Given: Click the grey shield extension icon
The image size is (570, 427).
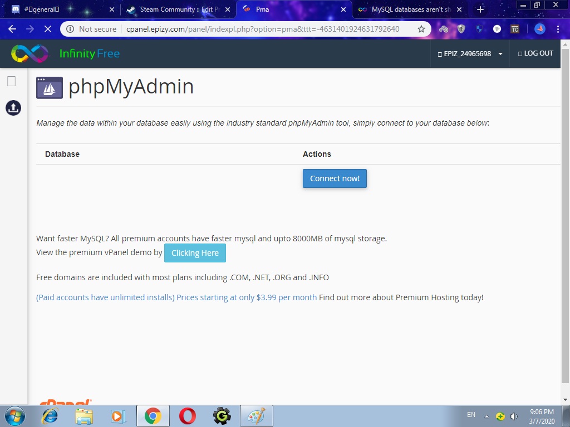Looking at the screenshot, I should pos(461,29).
